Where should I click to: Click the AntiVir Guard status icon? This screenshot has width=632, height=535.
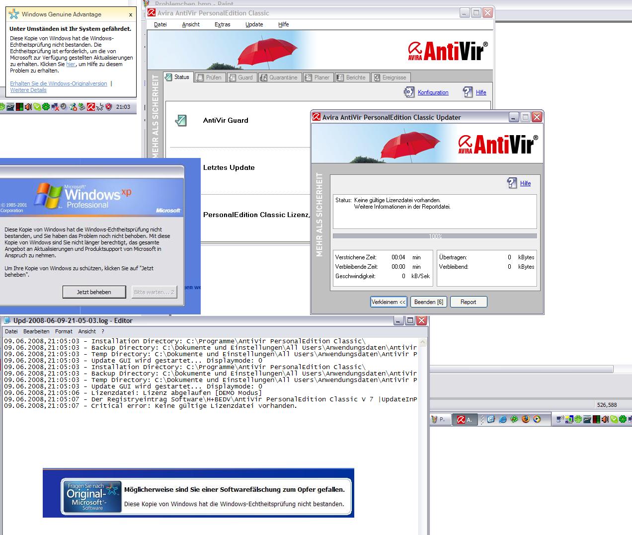click(x=181, y=120)
